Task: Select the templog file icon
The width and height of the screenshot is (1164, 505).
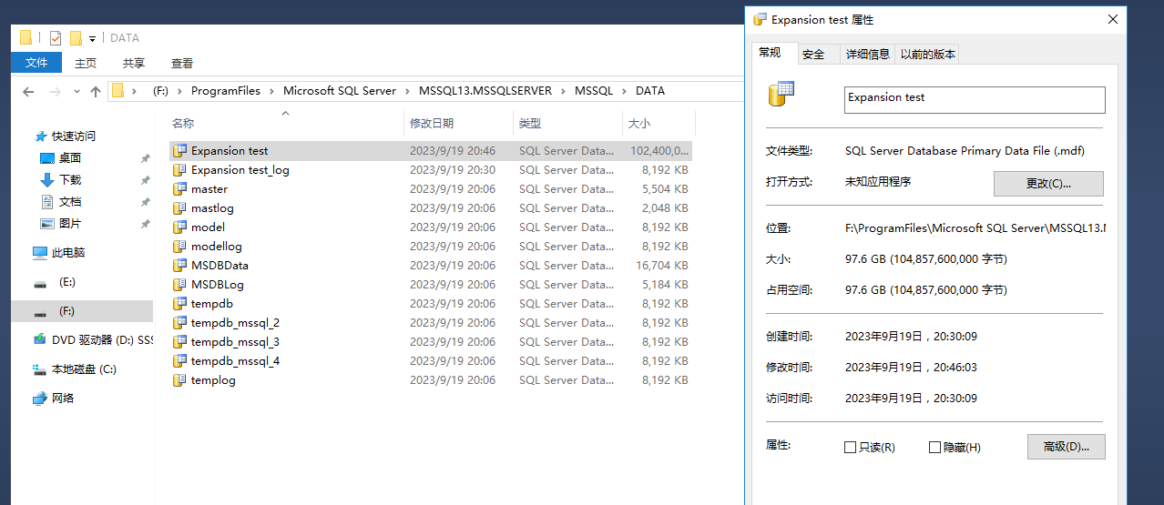Action: (x=179, y=380)
